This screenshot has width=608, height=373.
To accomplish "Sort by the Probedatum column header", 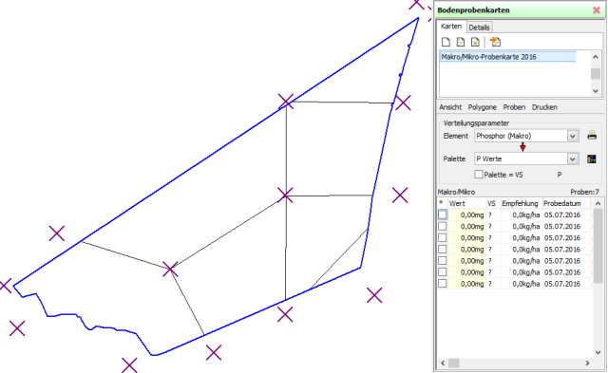I will click(x=565, y=203).
